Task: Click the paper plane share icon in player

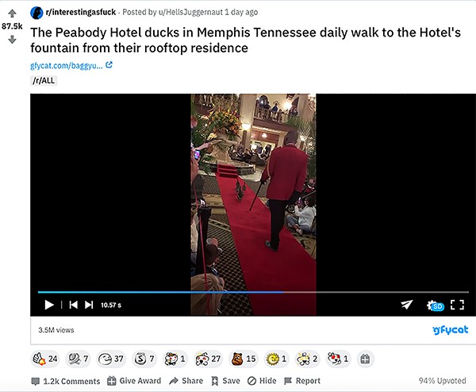Action: point(406,305)
